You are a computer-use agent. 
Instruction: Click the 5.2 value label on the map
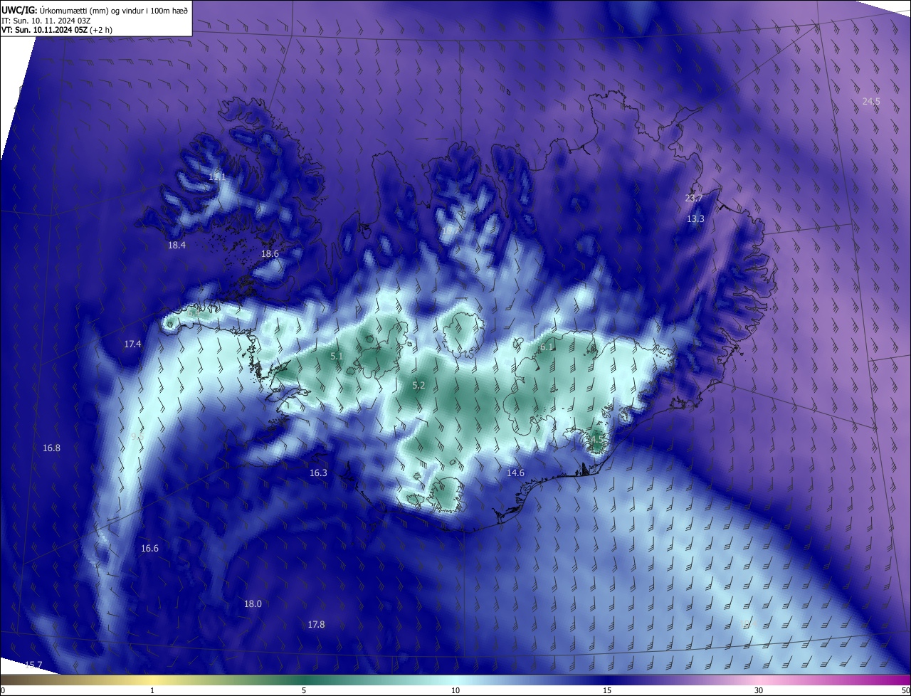coord(418,386)
